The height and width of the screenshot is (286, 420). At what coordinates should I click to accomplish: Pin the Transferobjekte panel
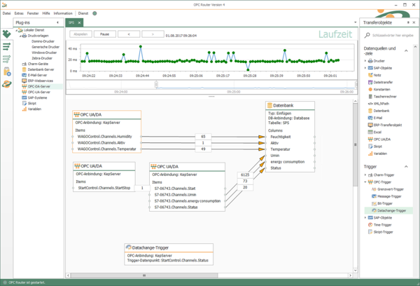[x=408, y=22]
